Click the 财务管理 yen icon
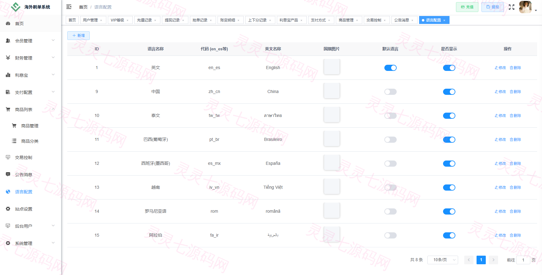 8,58
